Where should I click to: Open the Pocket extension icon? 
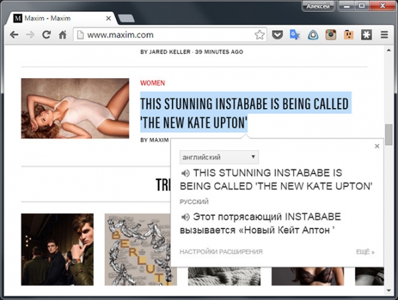click(279, 34)
